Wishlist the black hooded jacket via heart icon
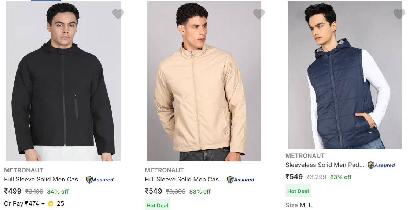The image size is (417, 210). 118,14
